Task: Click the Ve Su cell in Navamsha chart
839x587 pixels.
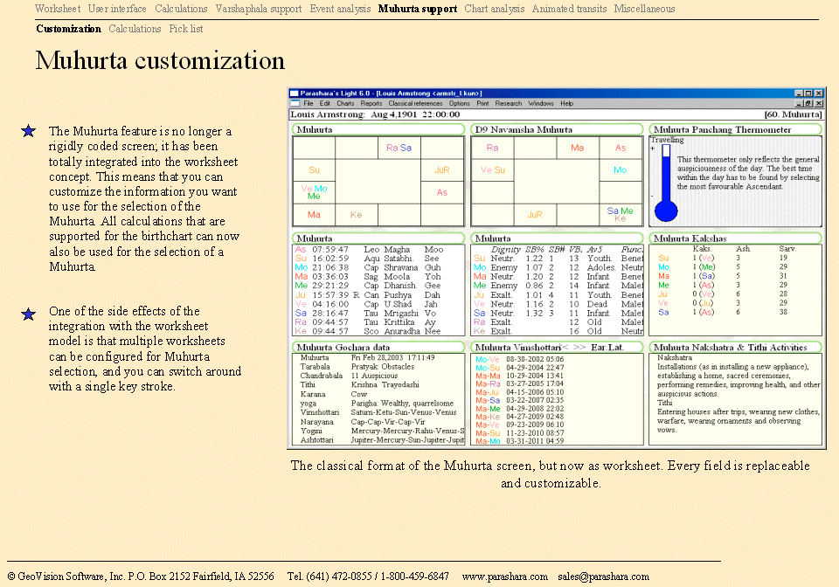Action: [493, 170]
